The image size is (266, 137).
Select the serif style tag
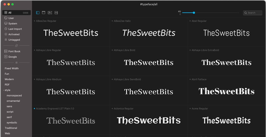[9, 117]
